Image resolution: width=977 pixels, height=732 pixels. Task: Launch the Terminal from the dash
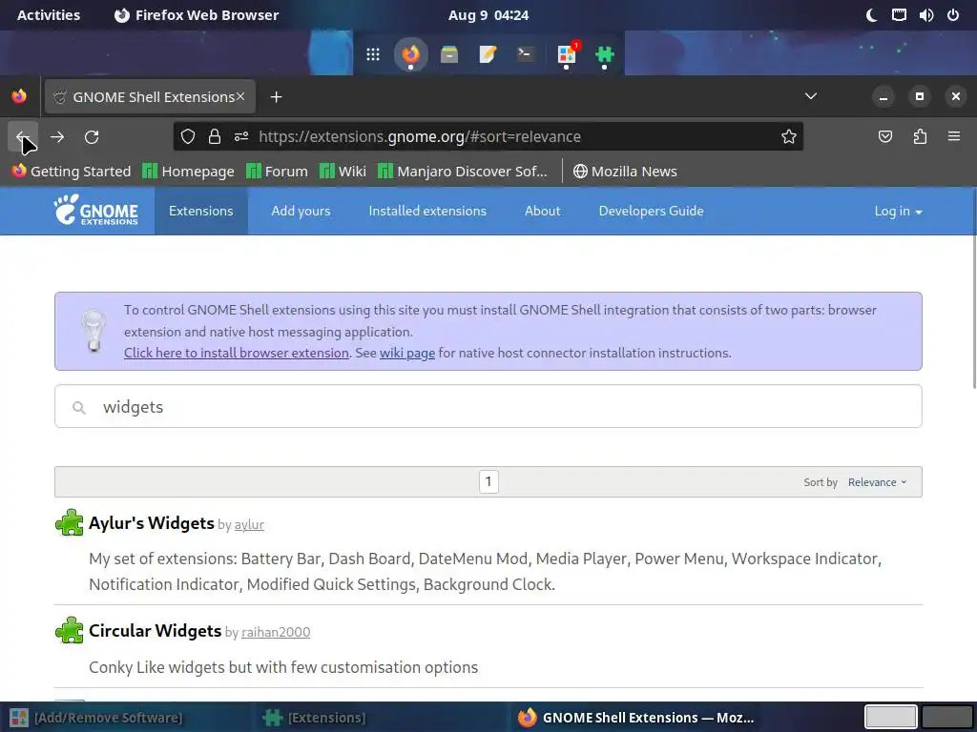pos(527,54)
